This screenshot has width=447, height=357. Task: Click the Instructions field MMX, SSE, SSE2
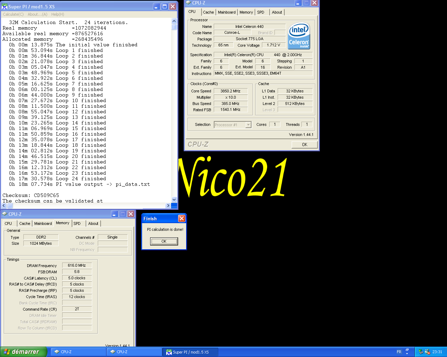(263, 73)
